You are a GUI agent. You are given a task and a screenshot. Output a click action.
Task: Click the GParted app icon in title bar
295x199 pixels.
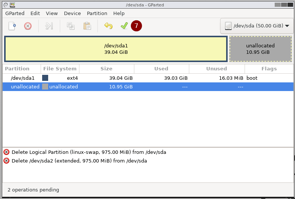point(12,5)
